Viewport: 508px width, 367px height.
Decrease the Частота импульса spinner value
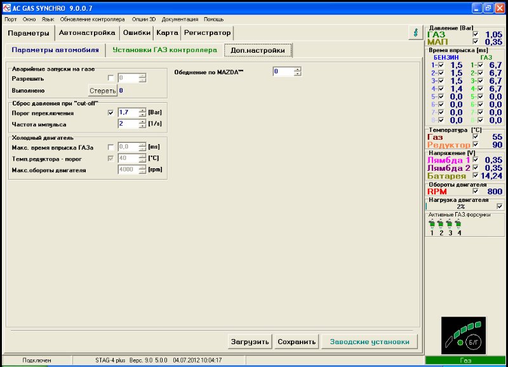pos(142,126)
